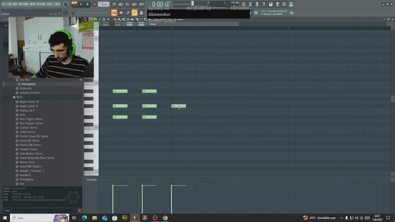This screenshot has height=222, width=395.
Task: Toggle the metronome icon
Action: point(114,4)
